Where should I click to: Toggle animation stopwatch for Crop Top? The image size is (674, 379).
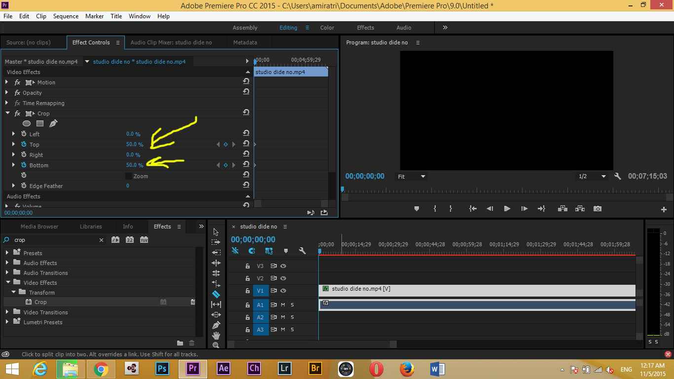[x=24, y=144]
